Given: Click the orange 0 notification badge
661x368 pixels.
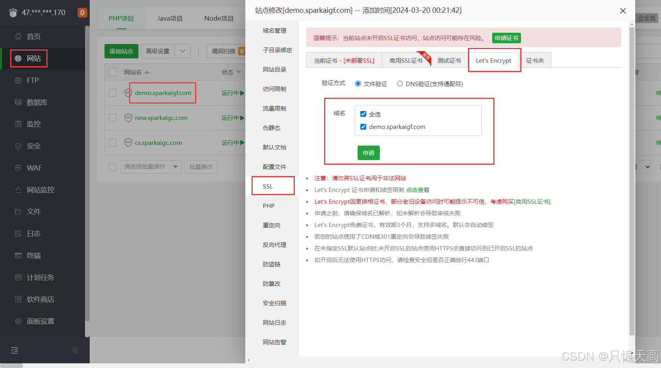Looking at the screenshot, I should pyautogui.click(x=82, y=12).
